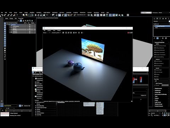170x128 pixels.
Task: Click the animation time slider
Action: [x=8, y=108]
